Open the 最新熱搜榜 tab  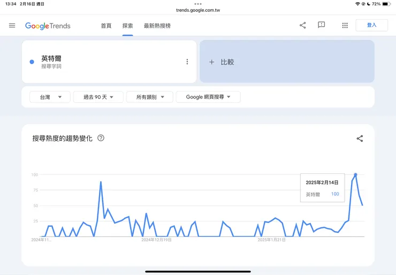[157, 26]
